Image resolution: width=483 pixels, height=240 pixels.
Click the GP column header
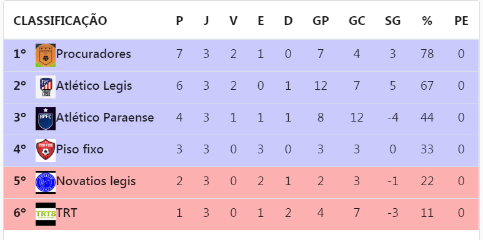click(321, 21)
